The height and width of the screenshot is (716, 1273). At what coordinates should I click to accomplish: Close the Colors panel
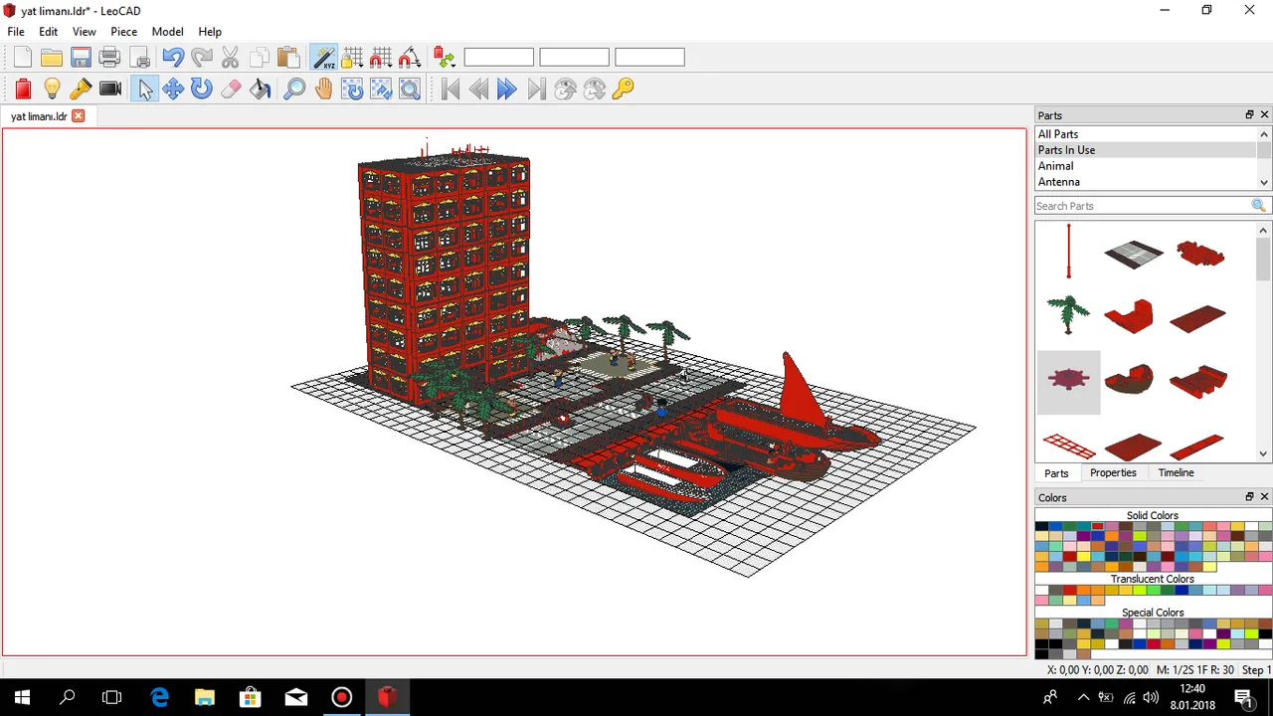[x=1265, y=497]
